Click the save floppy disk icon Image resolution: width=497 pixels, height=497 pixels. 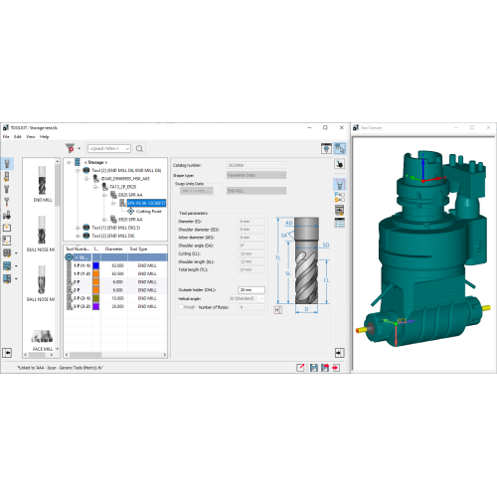point(313,368)
